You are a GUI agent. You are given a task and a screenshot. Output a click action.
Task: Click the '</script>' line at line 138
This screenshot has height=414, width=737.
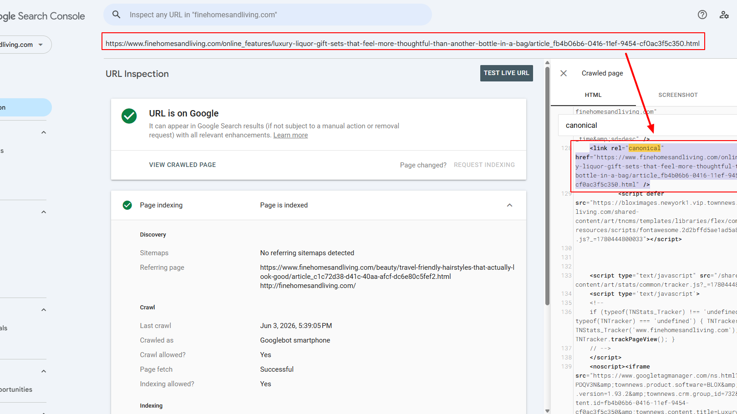605,358
